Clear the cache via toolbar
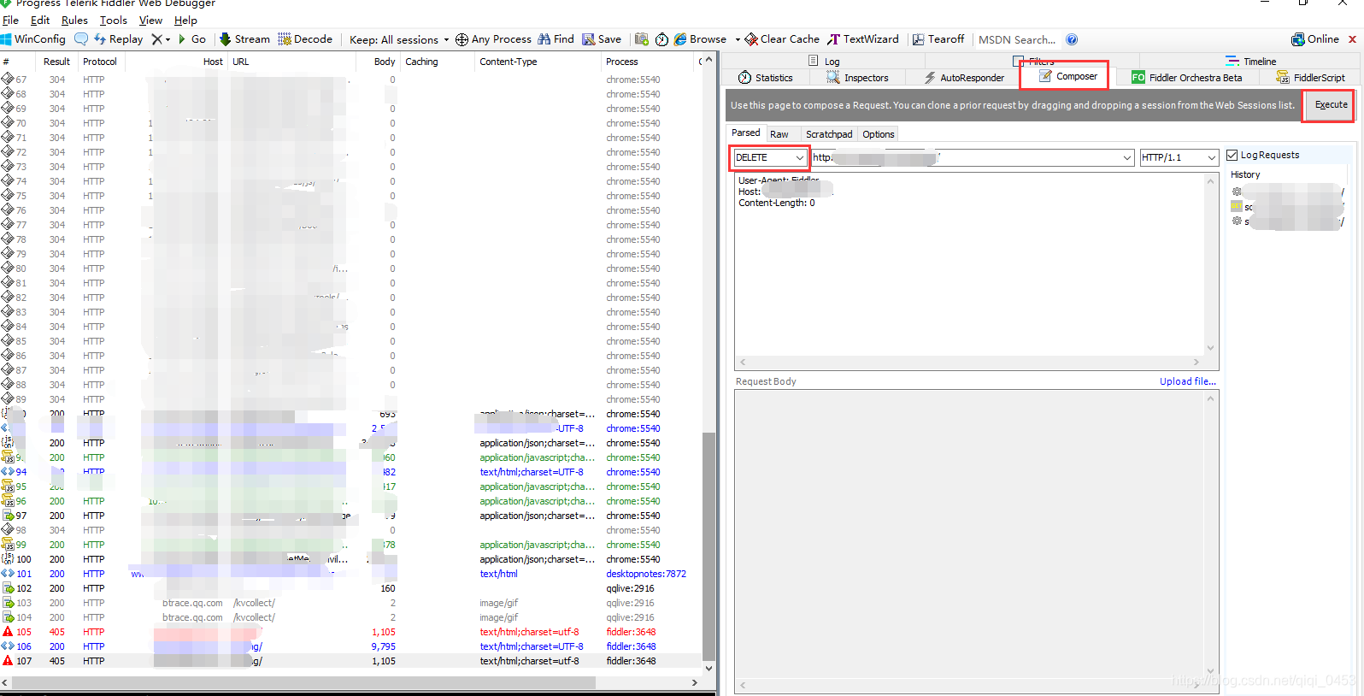Screen dimensions: 1364x696 coord(782,39)
